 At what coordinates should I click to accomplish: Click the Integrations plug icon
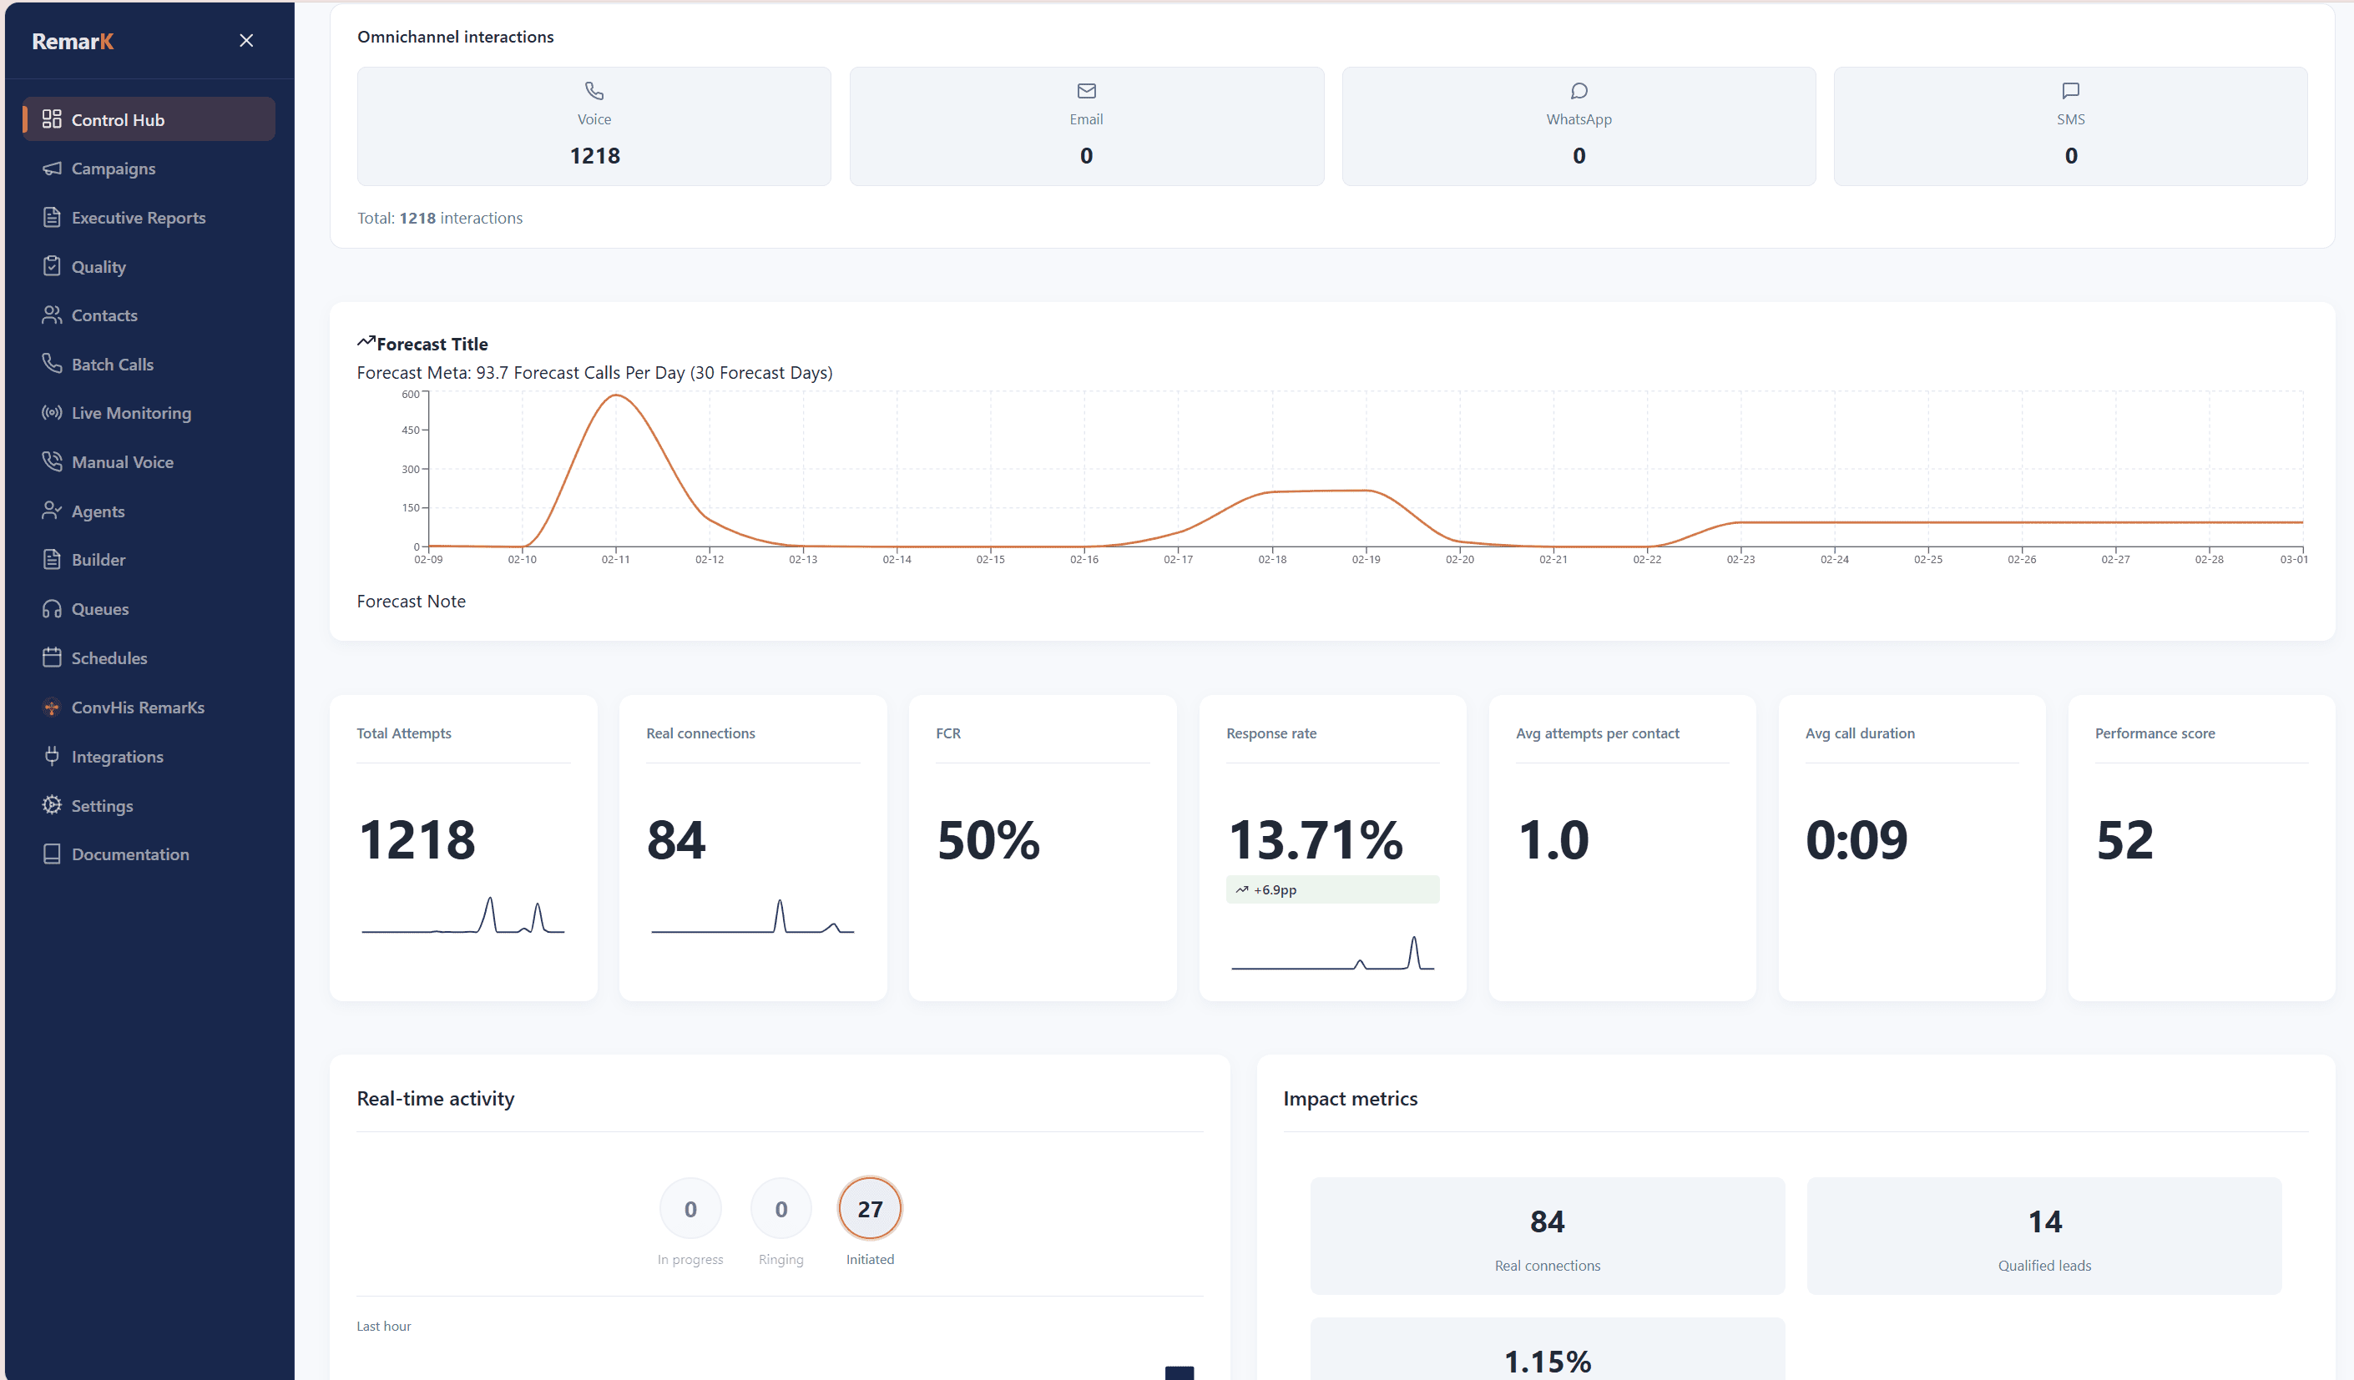click(x=52, y=756)
